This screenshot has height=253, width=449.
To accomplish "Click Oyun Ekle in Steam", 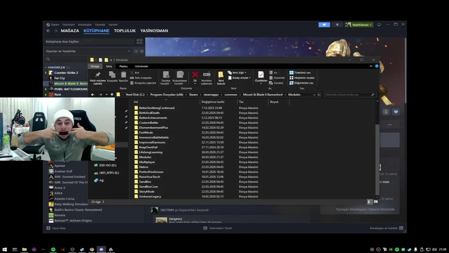I will click(x=56, y=228).
